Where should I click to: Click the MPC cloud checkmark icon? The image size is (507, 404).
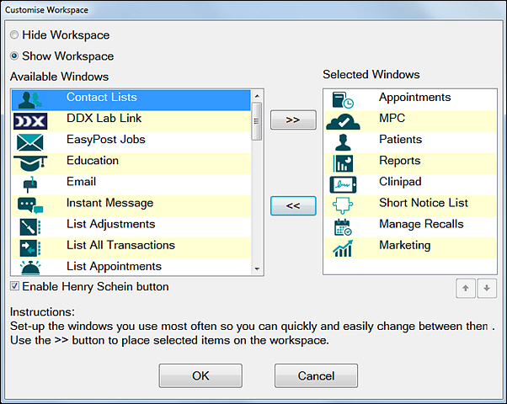click(x=343, y=121)
